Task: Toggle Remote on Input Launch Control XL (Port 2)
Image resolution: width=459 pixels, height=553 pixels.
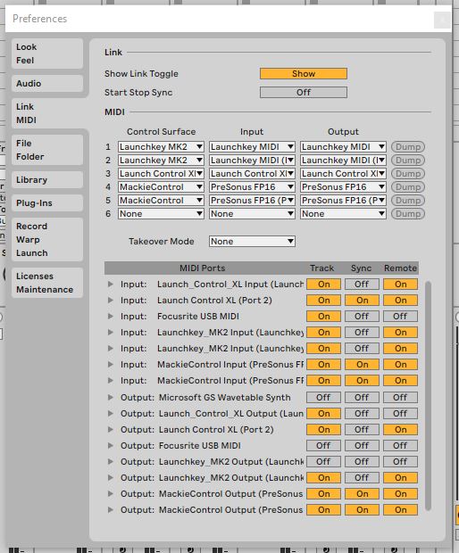Action: click(x=400, y=301)
